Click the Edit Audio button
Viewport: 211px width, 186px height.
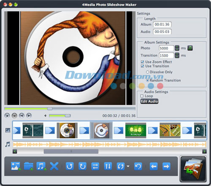coord(149,101)
